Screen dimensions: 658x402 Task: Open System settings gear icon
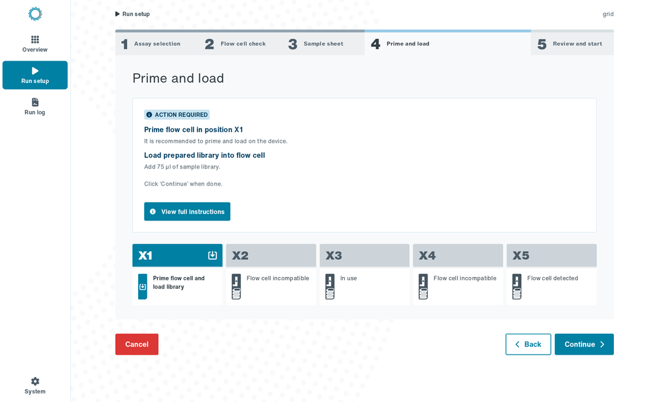point(35,381)
